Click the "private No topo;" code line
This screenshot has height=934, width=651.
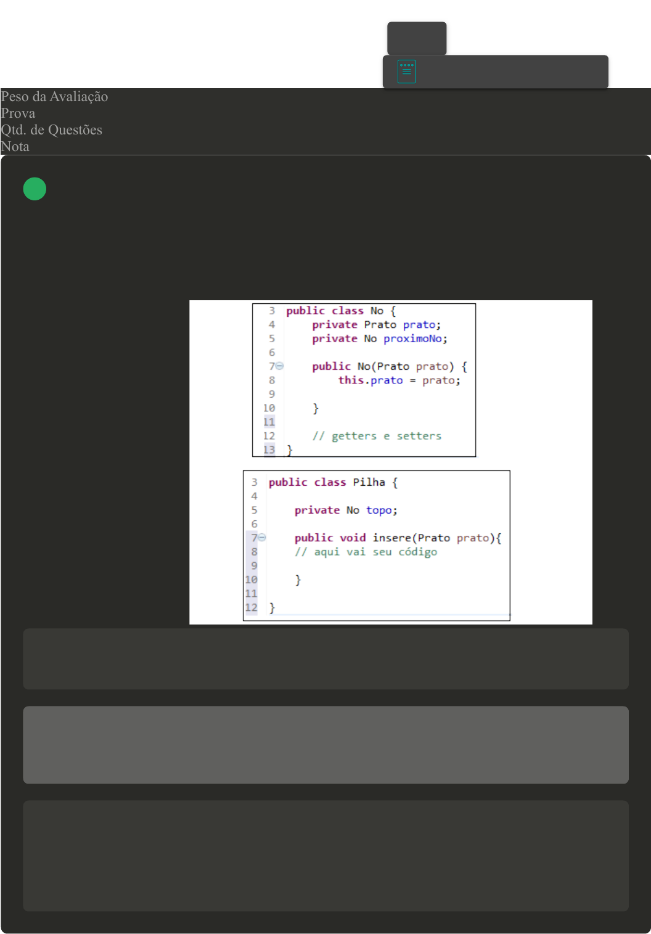coord(345,510)
